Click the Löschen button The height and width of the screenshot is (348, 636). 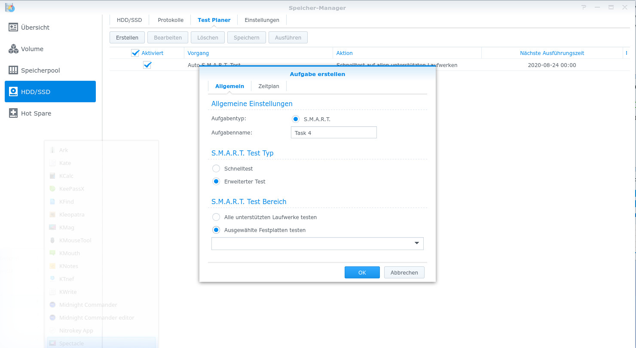[x=208, y=37]
